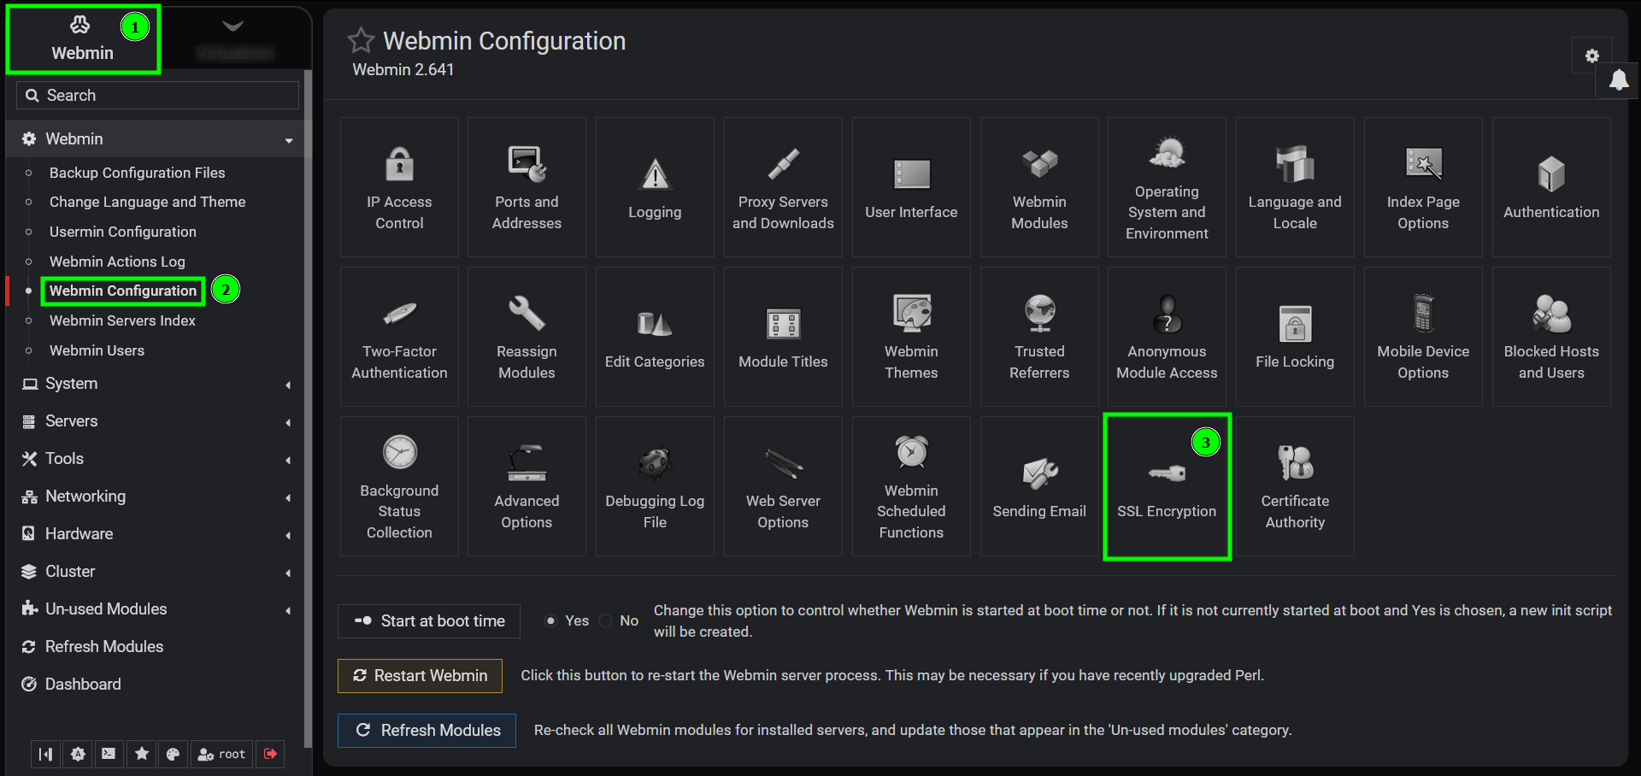This screenshot has width=1641, height=776.
Task: Click the Start at boot time button
Action: tap(429, 621)
